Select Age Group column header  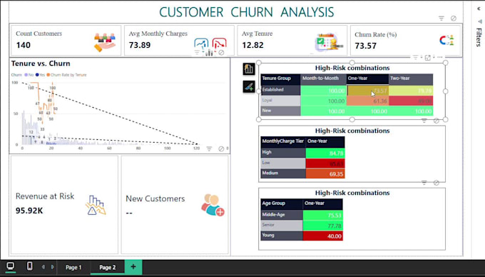pyautogui.click(x=282, y=203)
